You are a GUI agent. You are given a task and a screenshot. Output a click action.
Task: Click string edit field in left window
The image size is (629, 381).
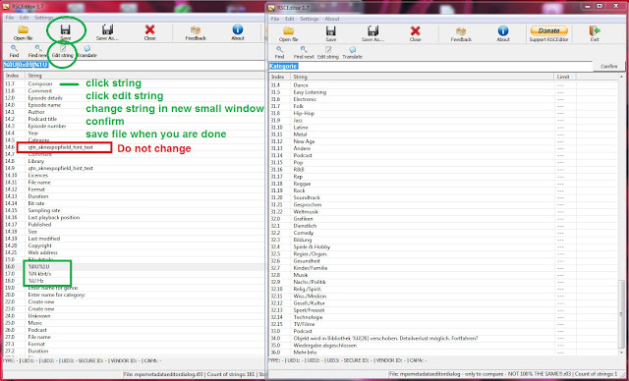(x=134, y=65)
